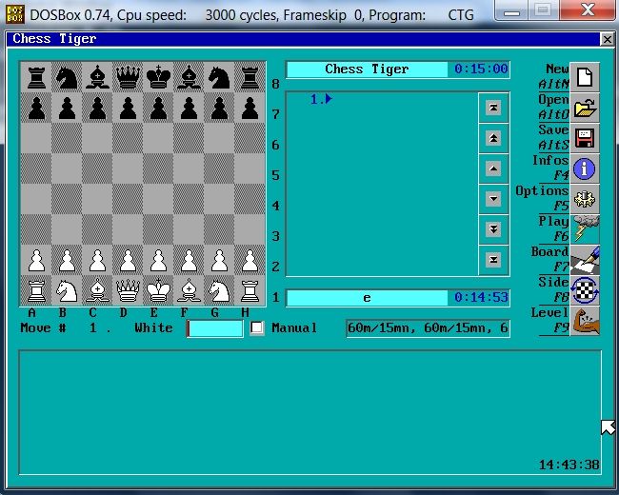Select the white rook on H1
Image resolution: width=619 pixels, height=495 pixels.
coord(250,291)
